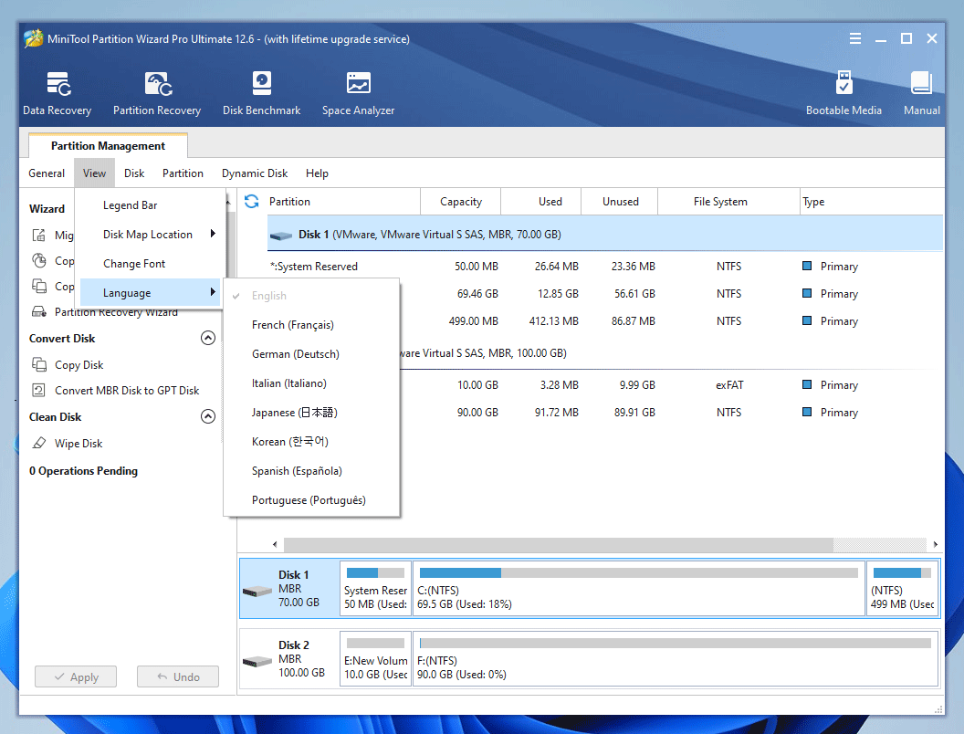Click the Disk 1 header row drive icon
Image resolution: width=964 pixels, height=734 pixels.
(281, 235)
